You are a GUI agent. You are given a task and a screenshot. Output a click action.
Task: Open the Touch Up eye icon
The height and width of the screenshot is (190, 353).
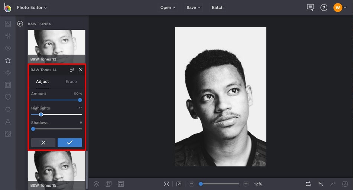8,48
